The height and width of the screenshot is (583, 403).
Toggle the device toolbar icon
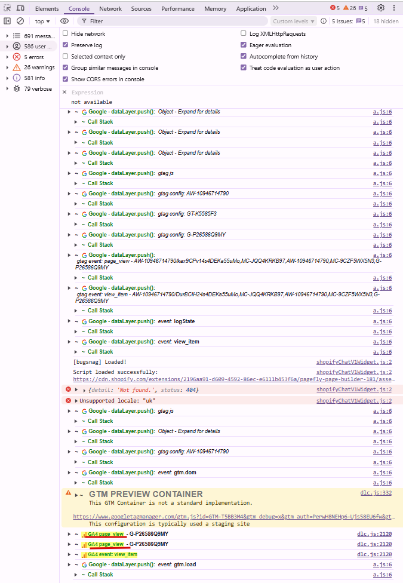(x=21, y=8)
